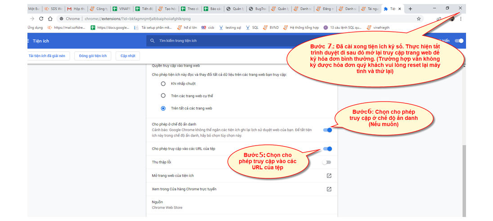Open Chrome's three-dot menu
This screenshot has height=221, width=493.
[461, 19]
